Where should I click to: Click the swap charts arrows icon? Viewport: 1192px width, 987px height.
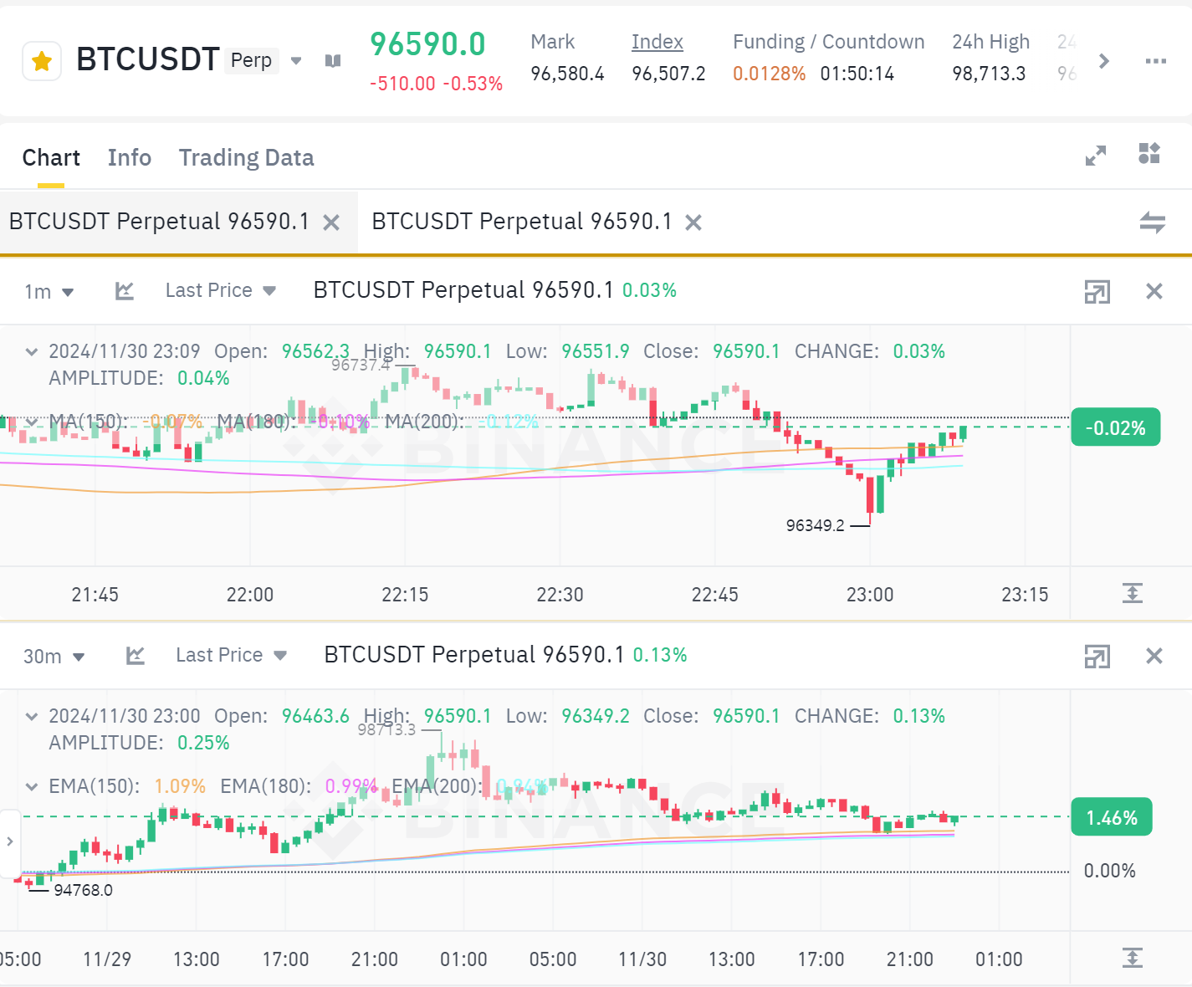click(x=1153, y=222)
